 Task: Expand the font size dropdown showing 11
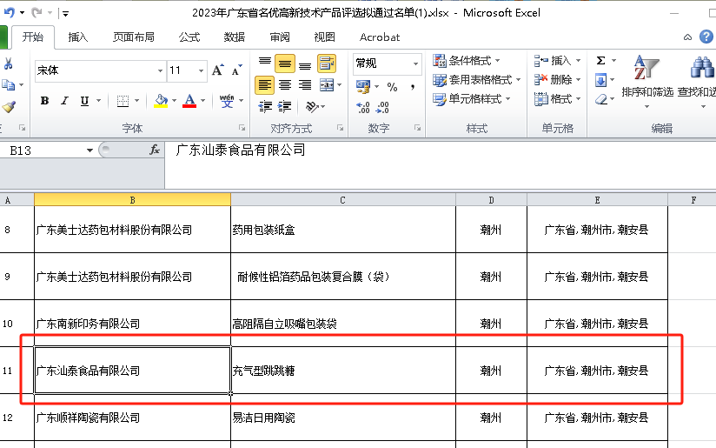tap(201, 70)
